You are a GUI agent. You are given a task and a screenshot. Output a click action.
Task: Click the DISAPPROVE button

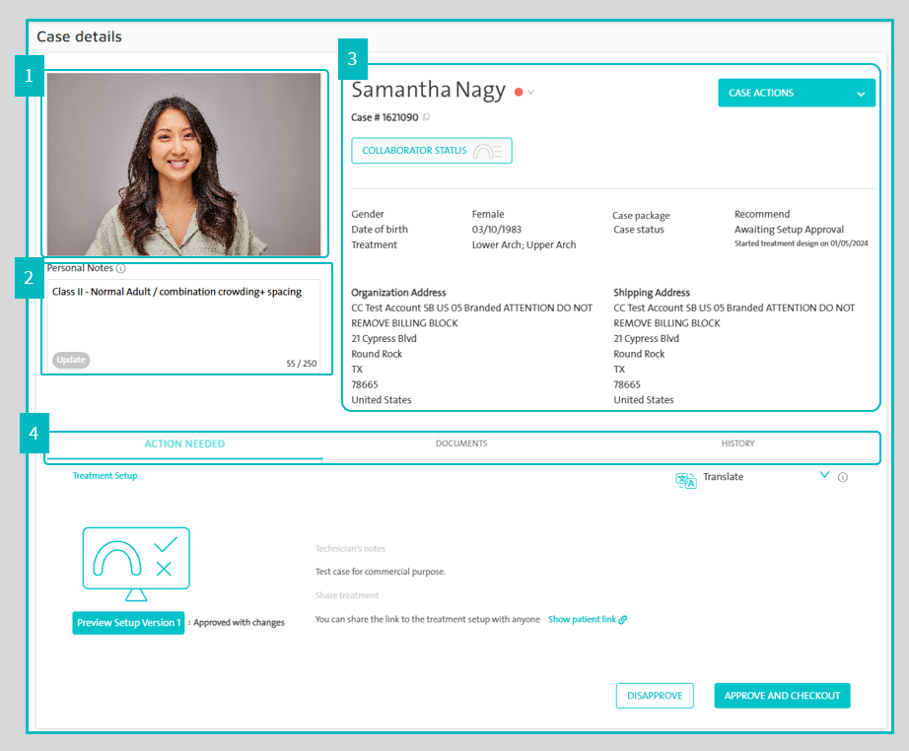pos(655,696)
